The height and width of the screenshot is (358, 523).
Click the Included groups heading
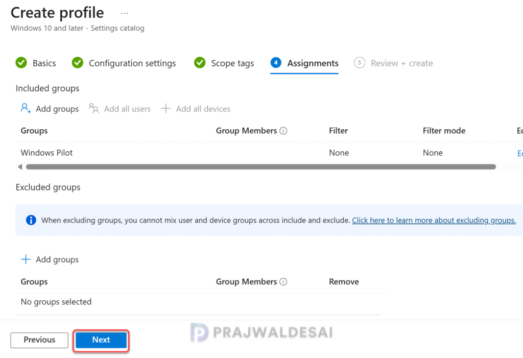(47, 88)
